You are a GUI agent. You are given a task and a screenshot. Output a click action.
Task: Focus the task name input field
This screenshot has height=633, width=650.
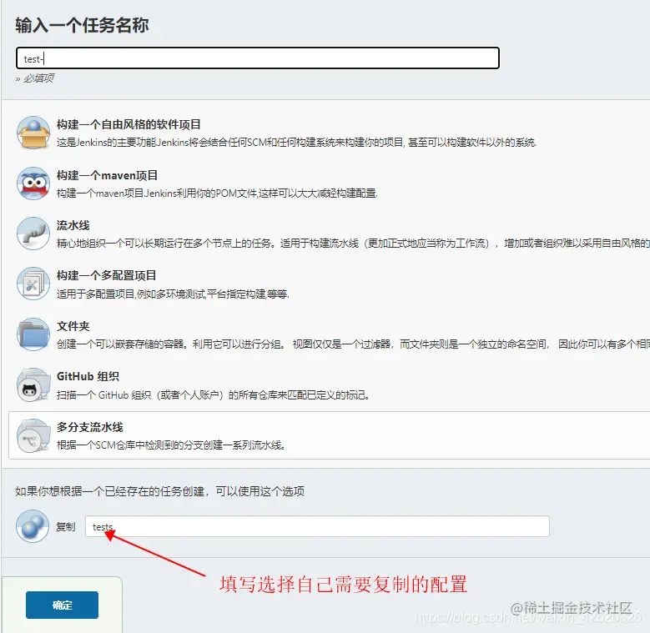(258, 58)
